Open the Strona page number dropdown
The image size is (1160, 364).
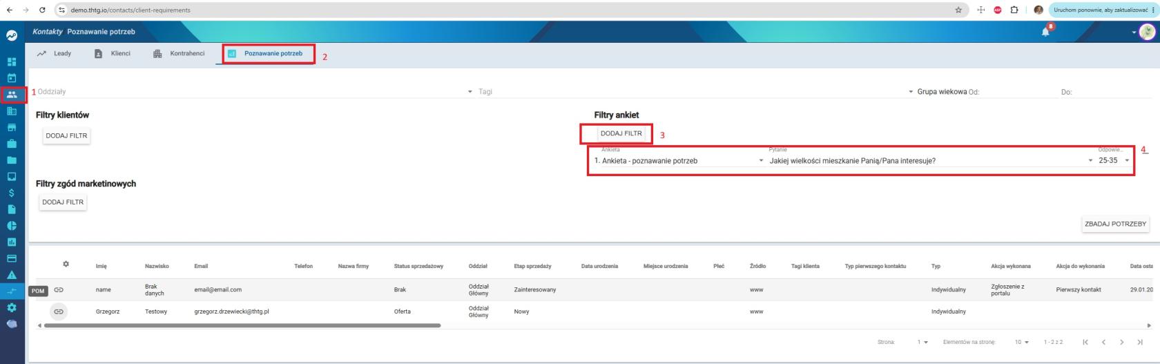(922, 343)
